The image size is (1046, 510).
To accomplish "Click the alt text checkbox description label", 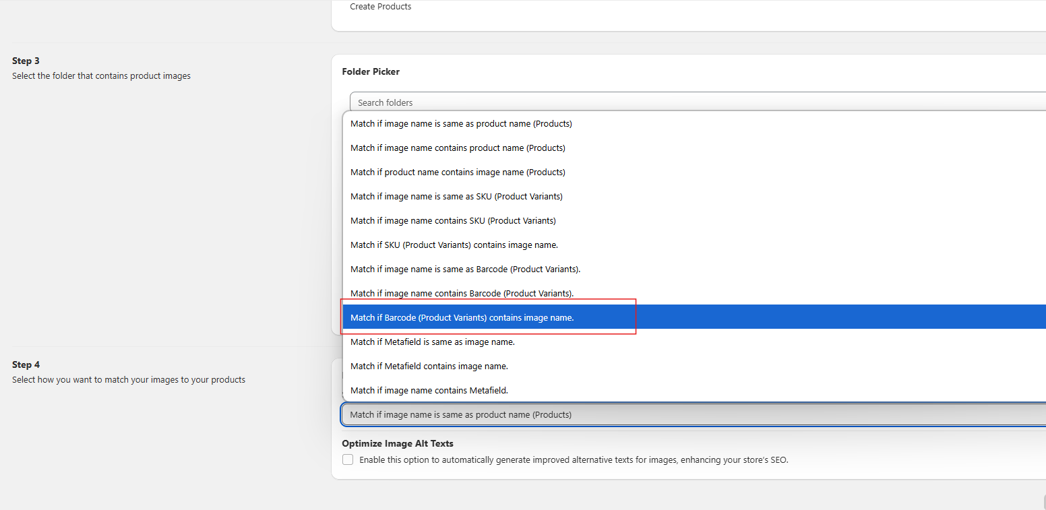I will pos(573,460).
